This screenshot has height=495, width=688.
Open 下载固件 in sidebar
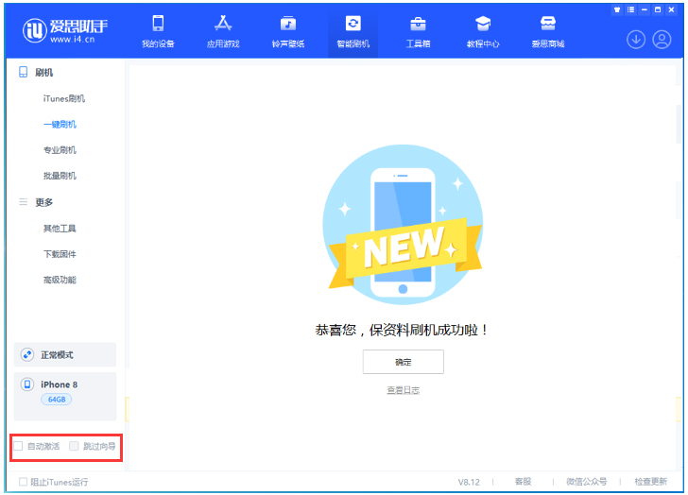coord(60,254)
